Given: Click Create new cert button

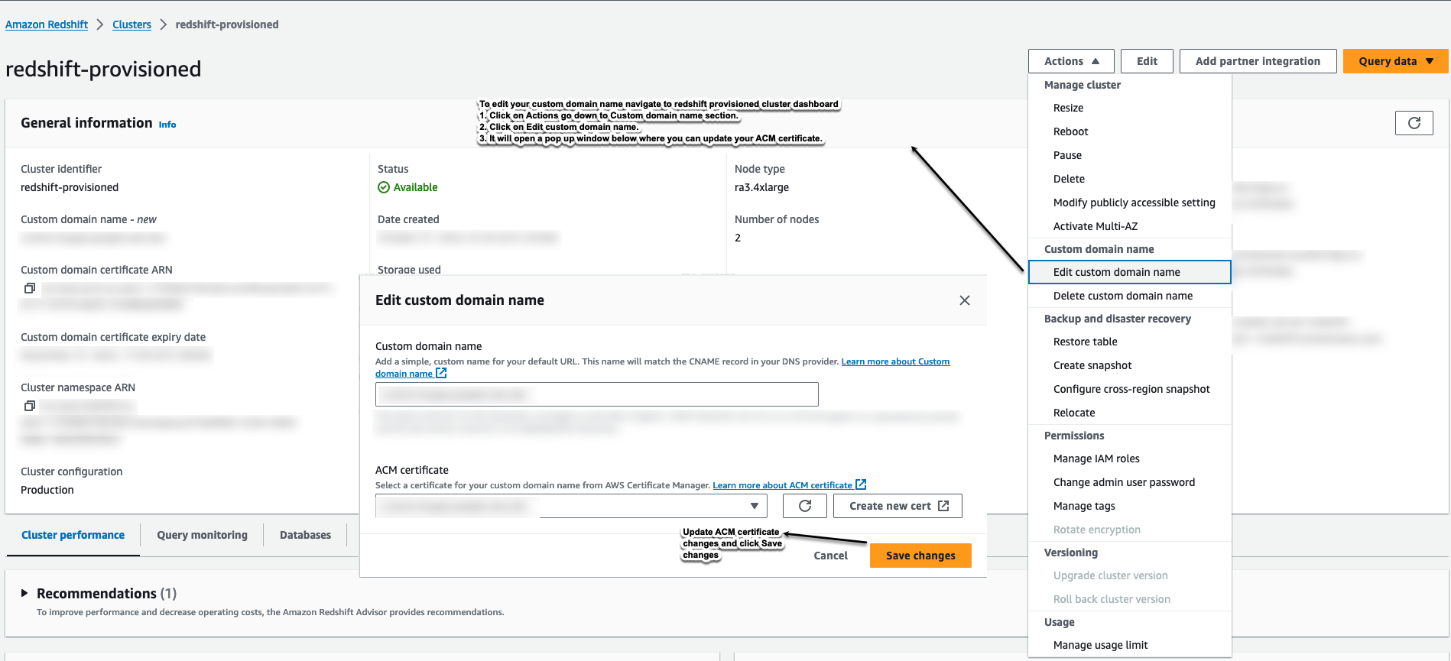Looking at the screenshot, I should [x=898, y=506].
